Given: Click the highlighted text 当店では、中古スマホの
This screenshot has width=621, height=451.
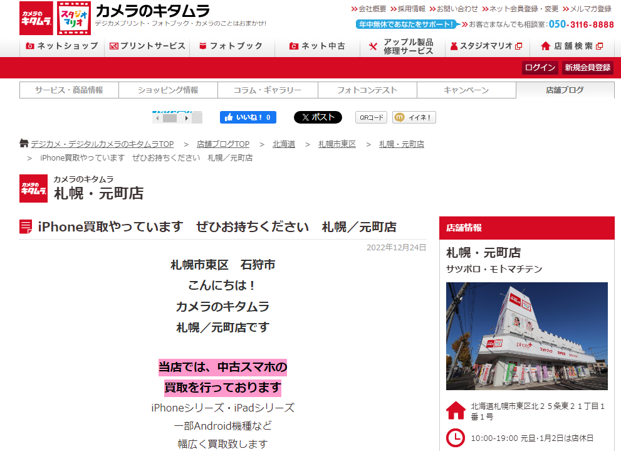Looking at the screenshot, I should coord(223,368).
